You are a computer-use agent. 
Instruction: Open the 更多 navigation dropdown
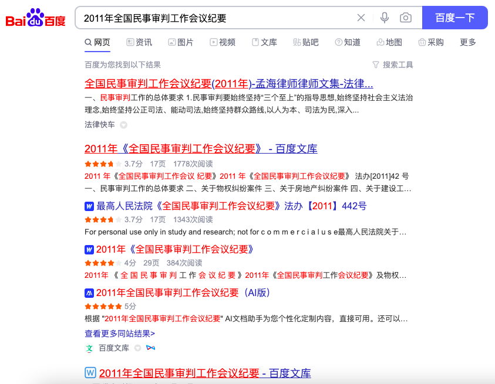point(467,42)
